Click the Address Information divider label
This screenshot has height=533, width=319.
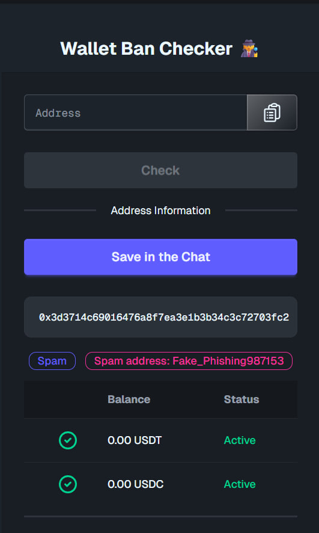[x=160, y=211]
